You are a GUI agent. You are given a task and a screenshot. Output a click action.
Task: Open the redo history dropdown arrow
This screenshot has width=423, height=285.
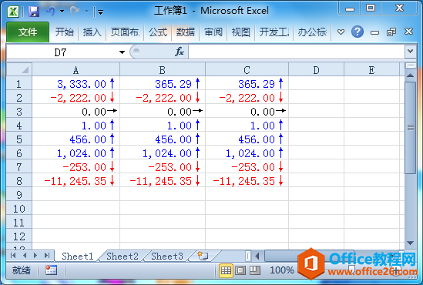click(x=86, y=12)
